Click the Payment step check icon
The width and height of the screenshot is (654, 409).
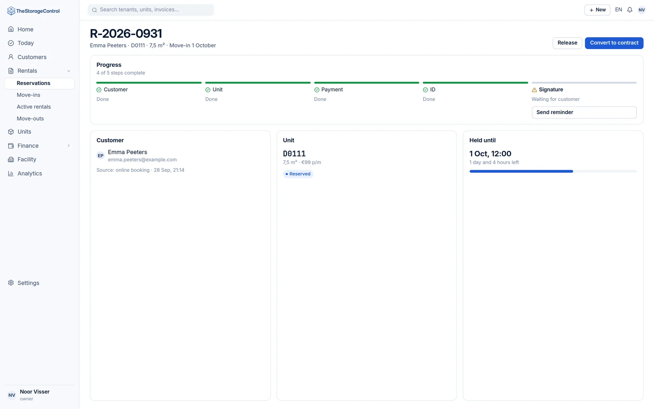317,90
